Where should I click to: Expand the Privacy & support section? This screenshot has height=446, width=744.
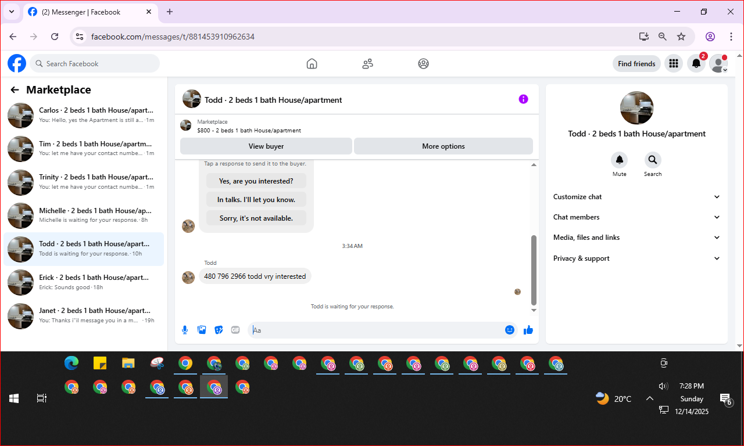[x=636, y=258]
